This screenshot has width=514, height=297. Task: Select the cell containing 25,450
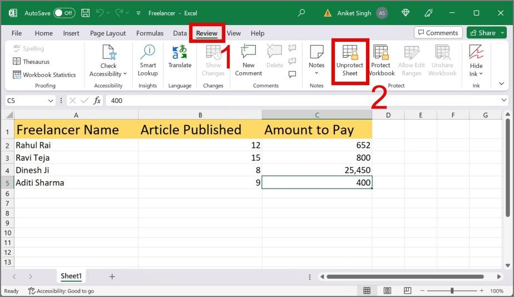coord(317,170)
